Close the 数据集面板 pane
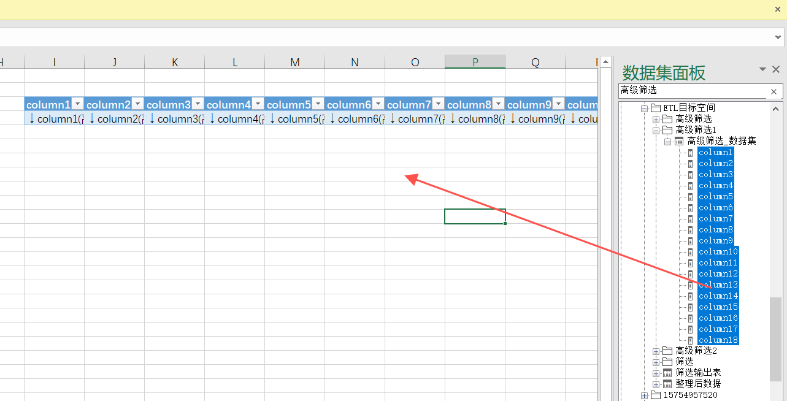787x401 pixels. coord(776,69)
